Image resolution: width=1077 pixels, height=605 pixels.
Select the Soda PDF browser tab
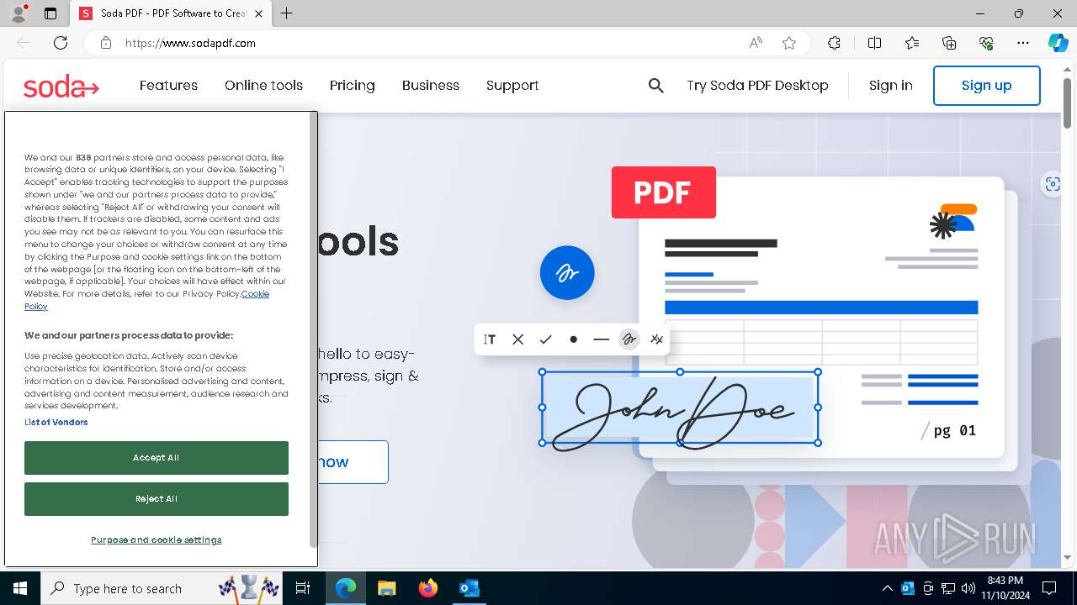click(171, 13)
